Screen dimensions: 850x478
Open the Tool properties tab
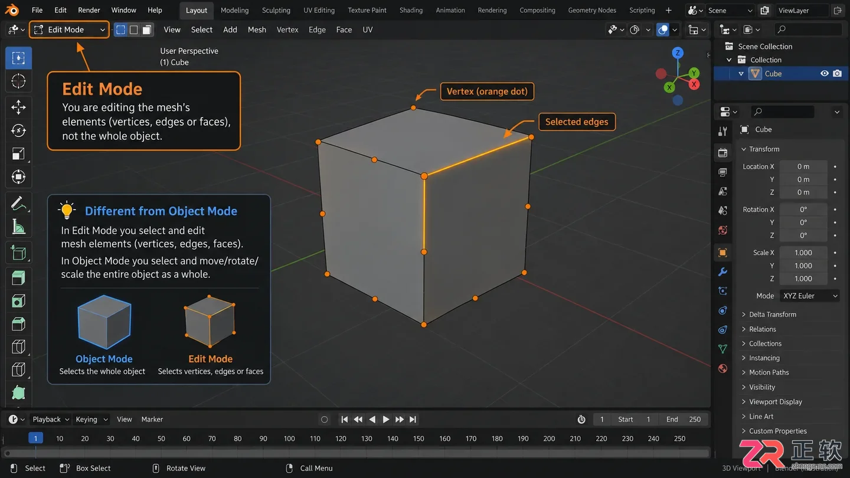(x=722, y=131)
